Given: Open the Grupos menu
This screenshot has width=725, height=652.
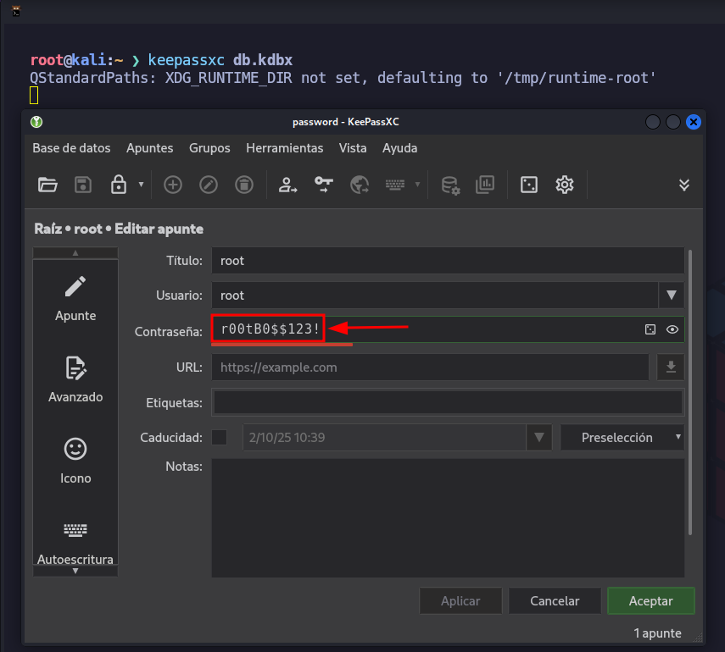Looking at the screenshot, I should point(209,148).
